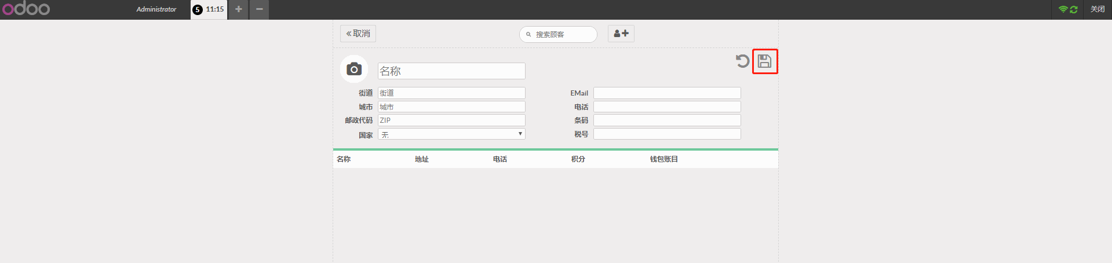Remove current order with minus button
Screen dimensions: 1112x263
pyautogui.click(x=259, y=9)
